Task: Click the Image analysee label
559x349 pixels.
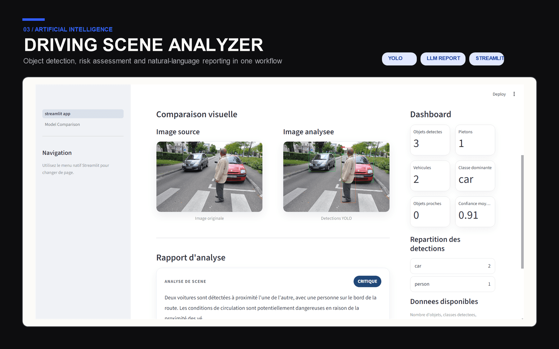Action: click(308, 132)
